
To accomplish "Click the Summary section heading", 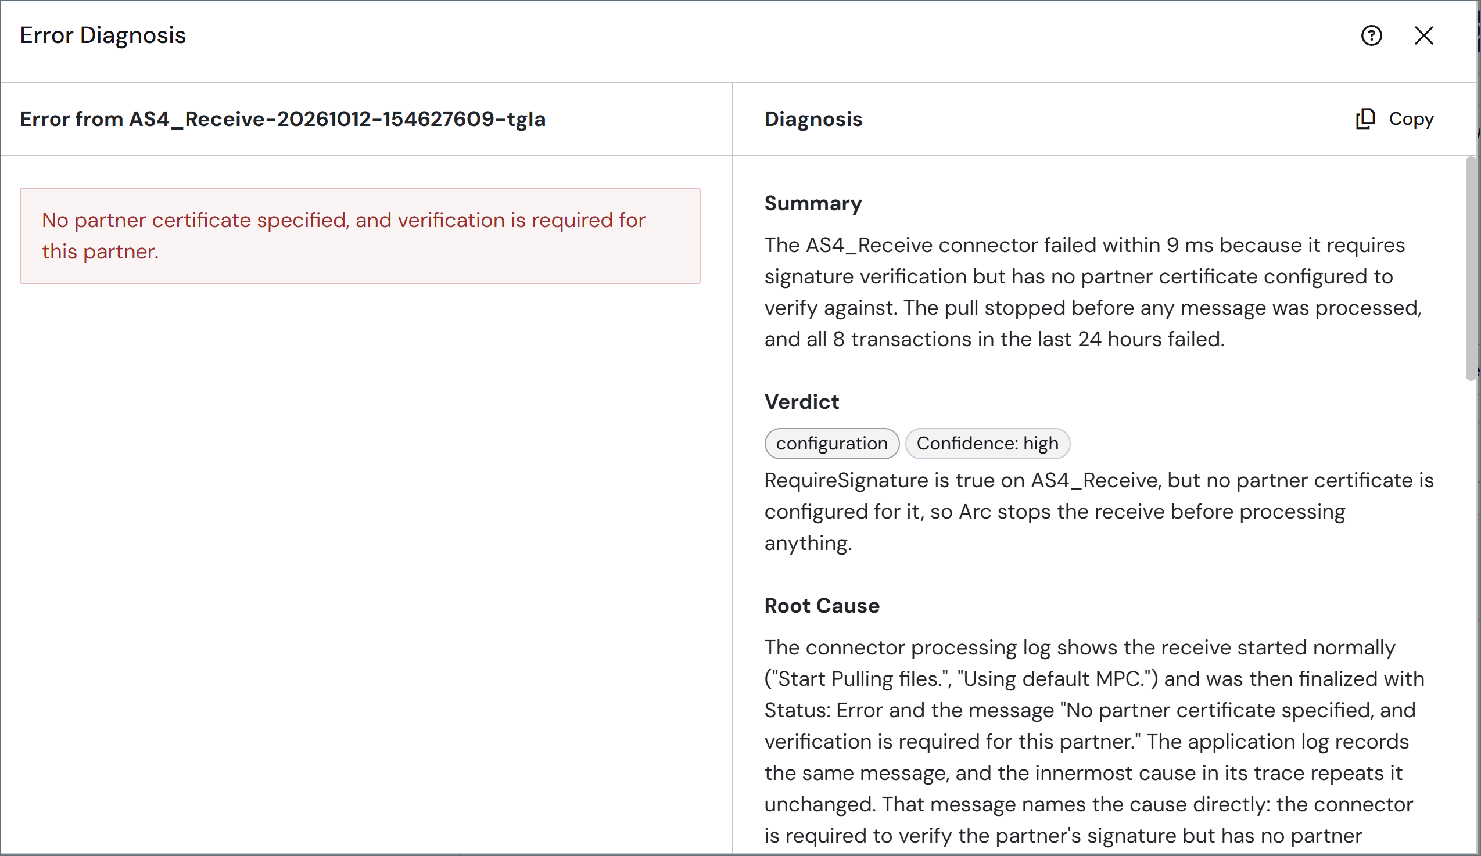I will point(813,203).
